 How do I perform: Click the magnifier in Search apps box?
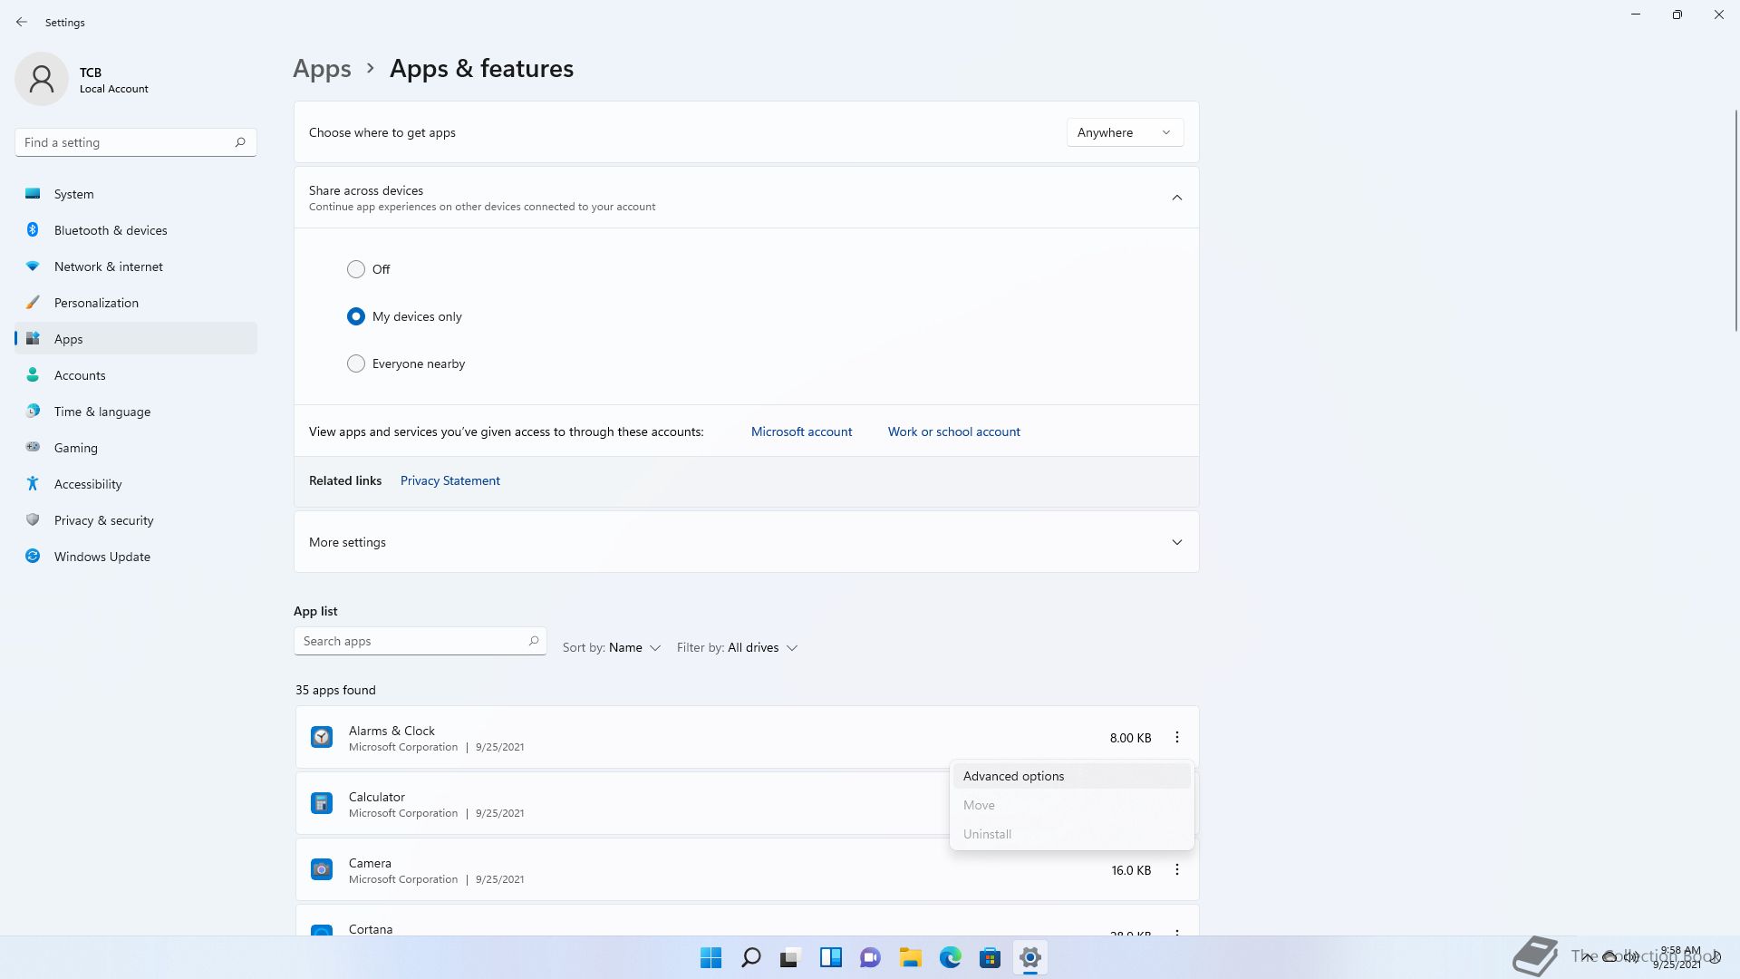click(534, 641)
